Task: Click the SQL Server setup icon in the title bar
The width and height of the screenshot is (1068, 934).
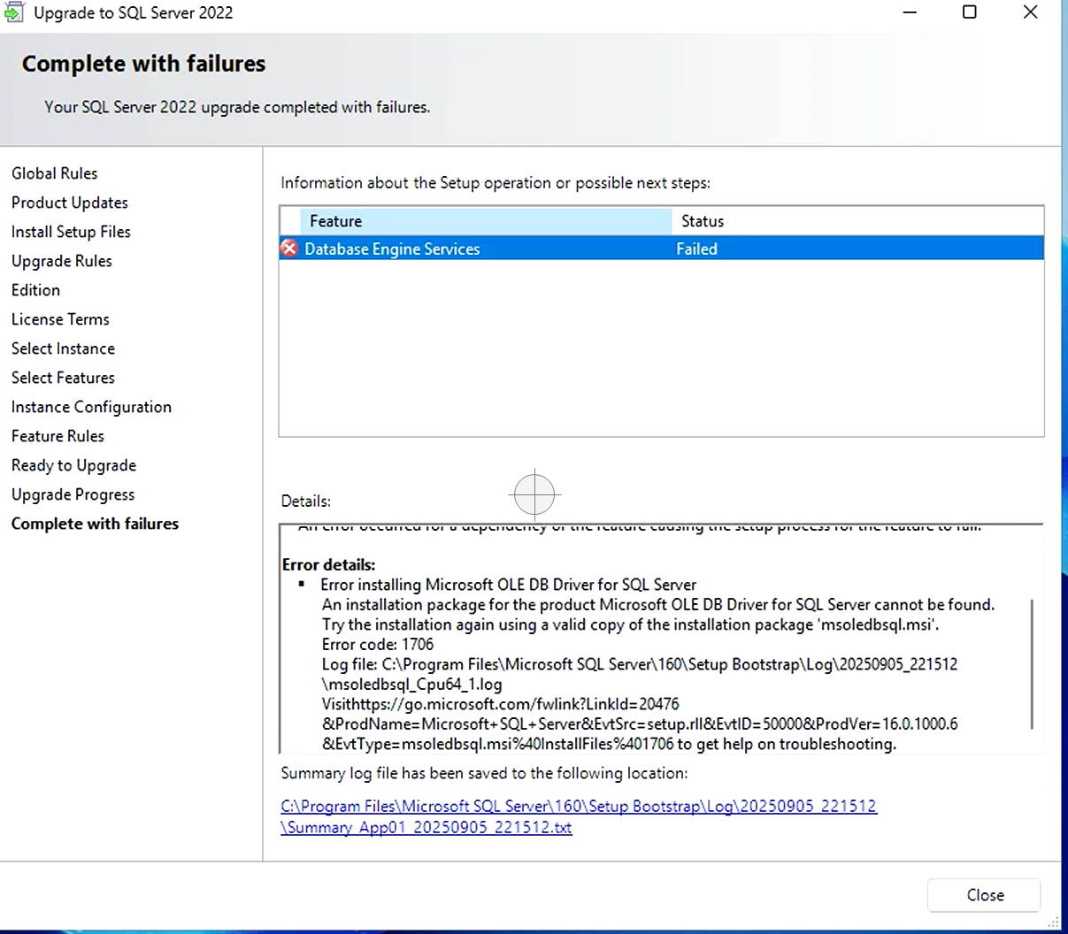Action: pos(14,12)
